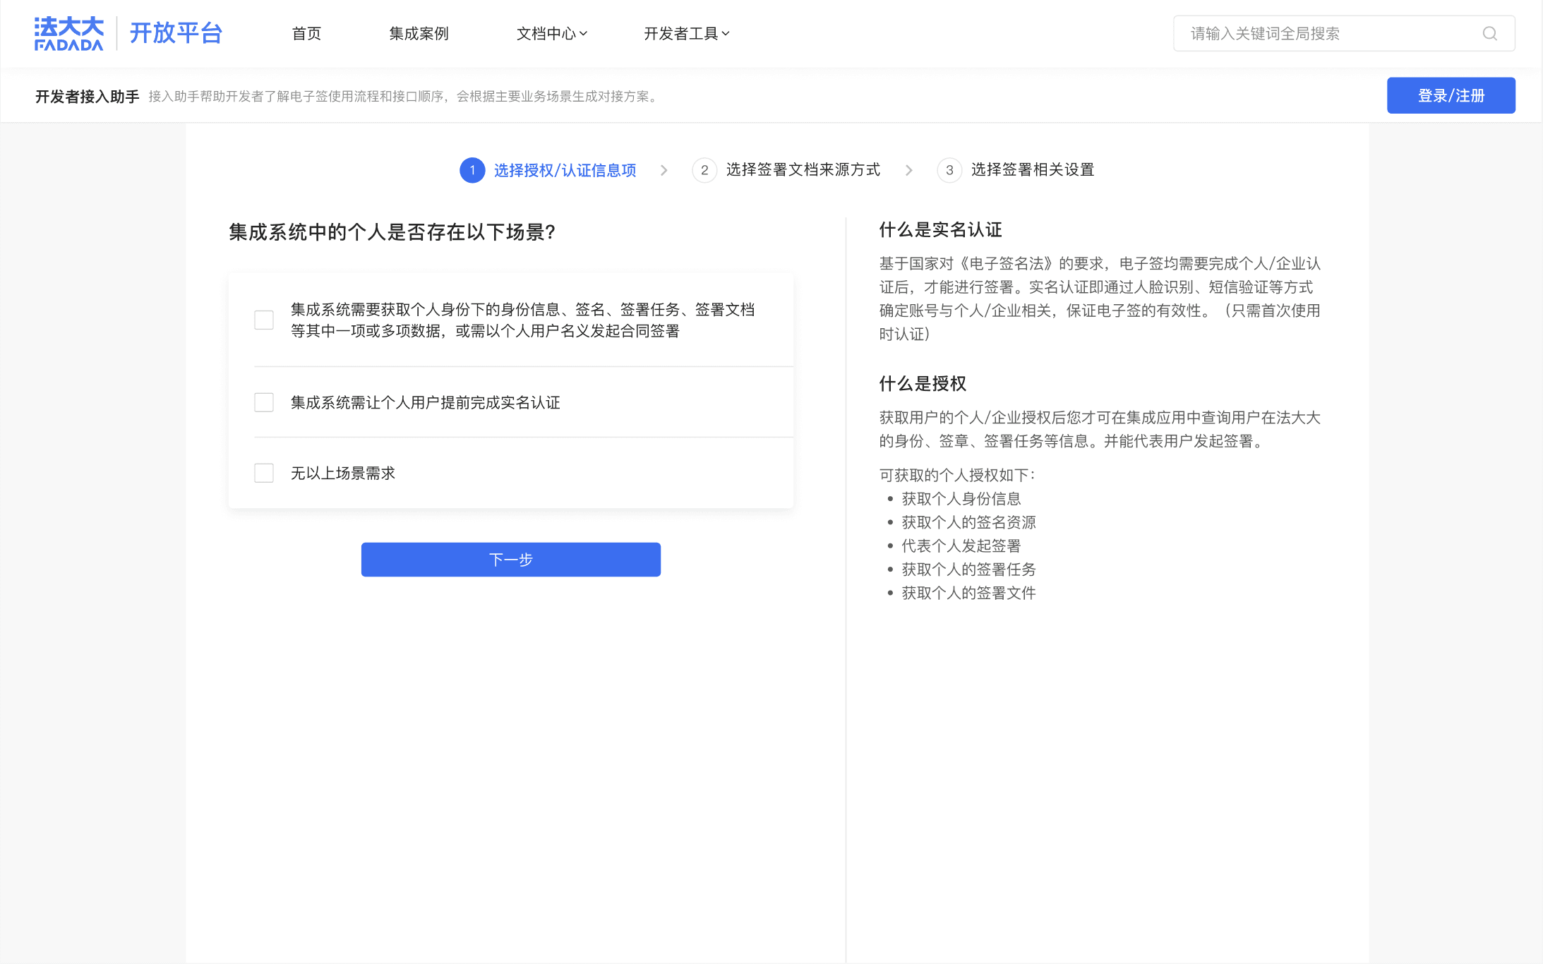The height and width of the screenshot is (964, 1543).
Task: Click step 2 circle icon
Action: coord(704,170)
